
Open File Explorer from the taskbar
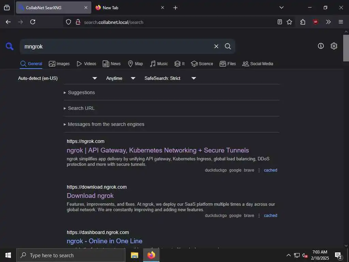[134, 255]
